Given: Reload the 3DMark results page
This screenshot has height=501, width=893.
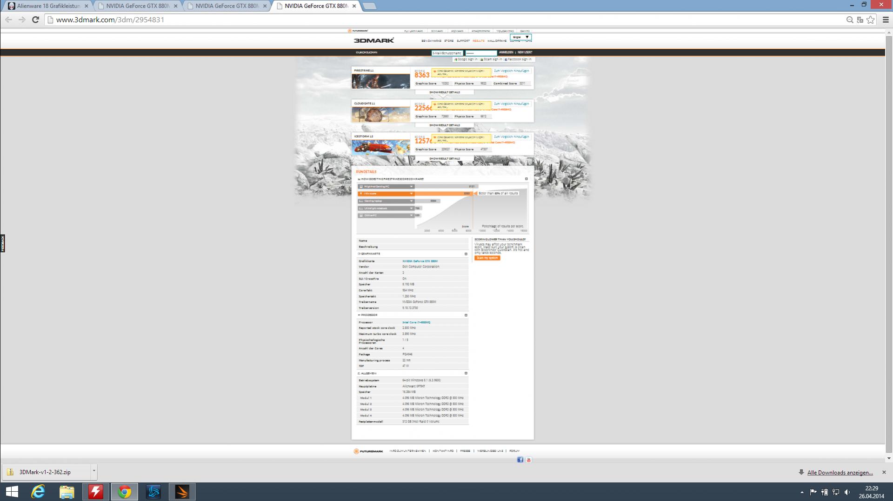Looking at the screenshot, I should (x=35, y=20).
